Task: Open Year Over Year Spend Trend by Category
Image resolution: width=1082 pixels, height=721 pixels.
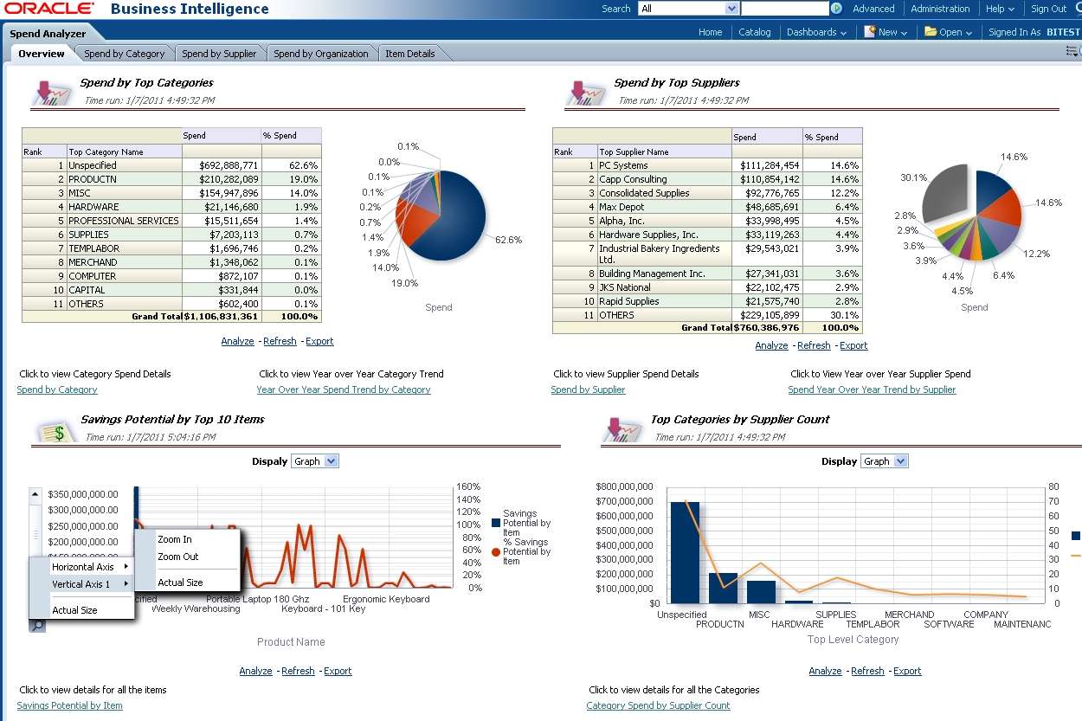Action: 344,389
